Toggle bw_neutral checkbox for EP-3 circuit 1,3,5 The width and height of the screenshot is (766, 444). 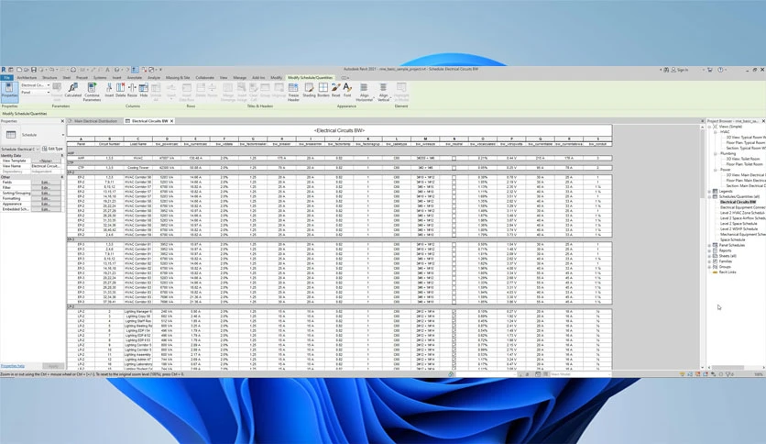(454, 245)
